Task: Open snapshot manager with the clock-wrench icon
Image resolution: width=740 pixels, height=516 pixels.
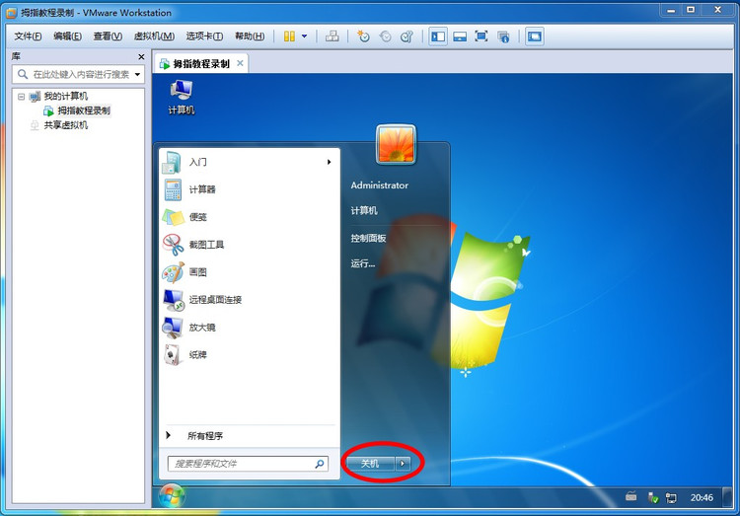Action: click(407, 37)
